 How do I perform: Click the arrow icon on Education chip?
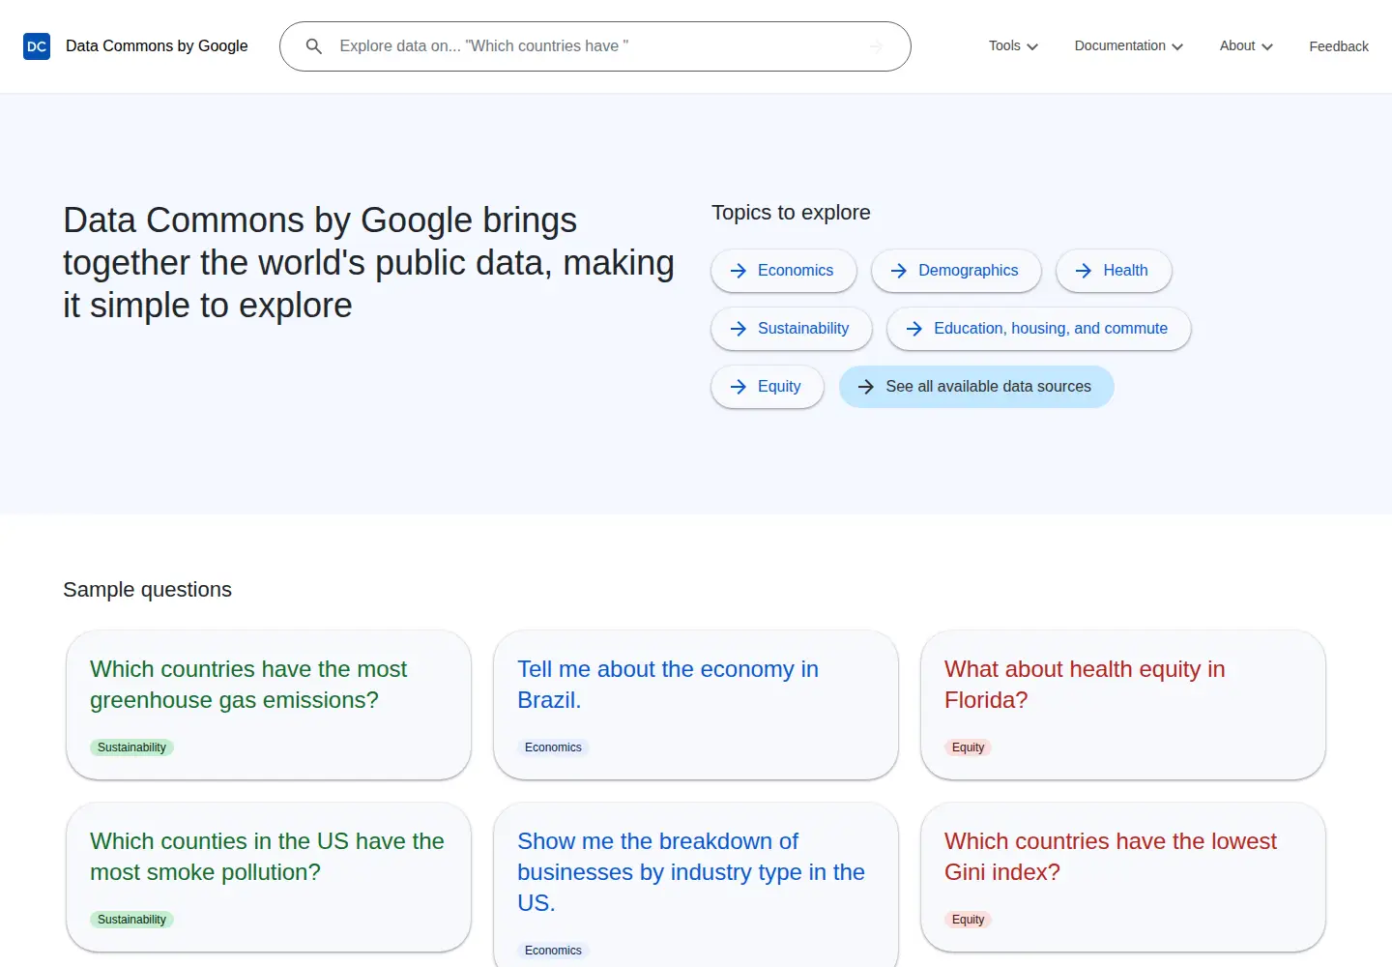click(x=914, y=329)
